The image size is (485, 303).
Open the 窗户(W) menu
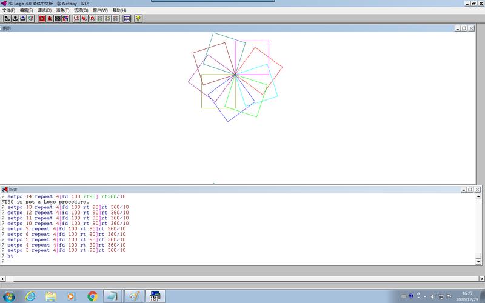100,10
